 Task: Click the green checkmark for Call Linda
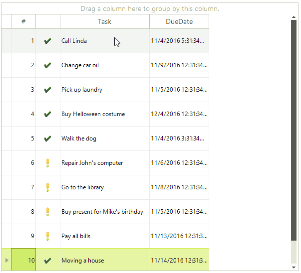(47, 41)
